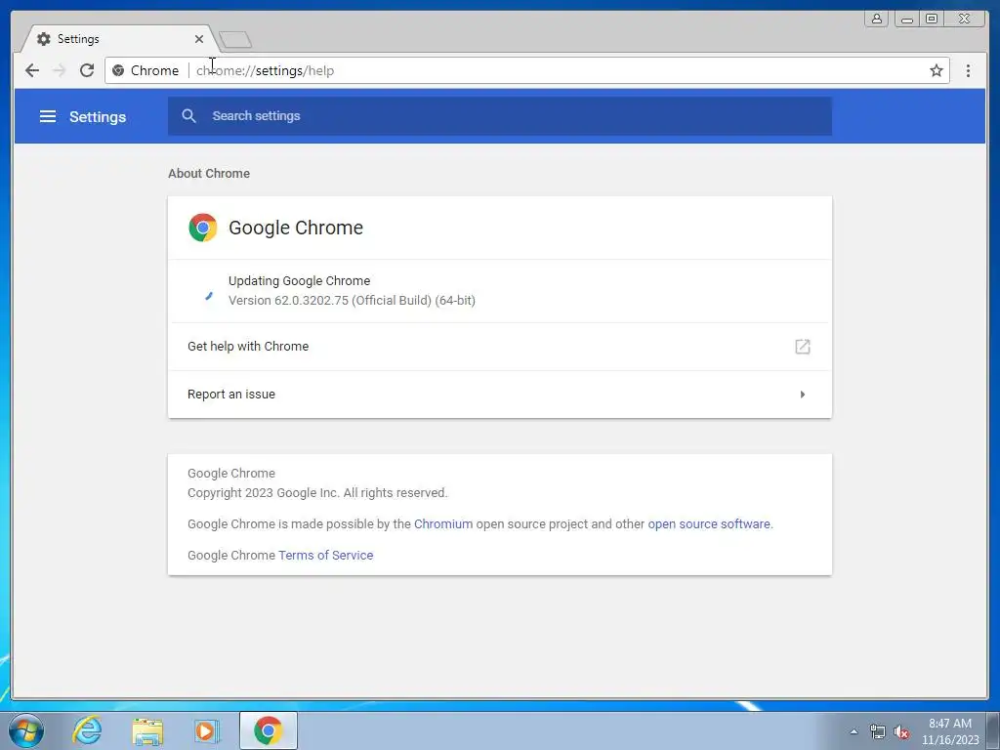Viewport: 1000px width, 750px height.
Task: Click the Updating Google Chrome status text
Action: tap(299, 280)
